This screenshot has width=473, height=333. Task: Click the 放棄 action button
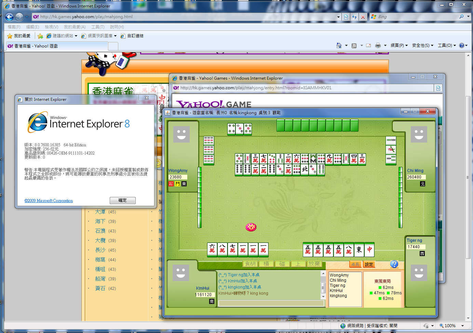coord(314,264)
